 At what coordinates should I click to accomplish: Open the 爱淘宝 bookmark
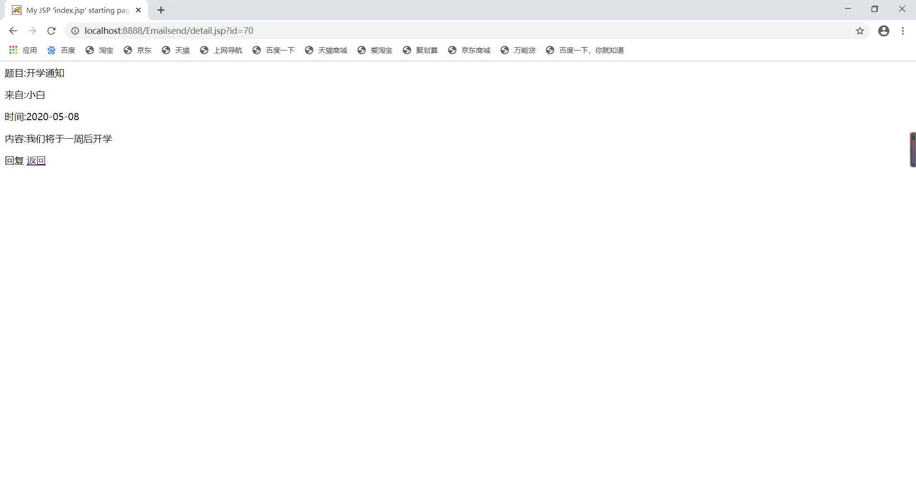coord(375,50)
